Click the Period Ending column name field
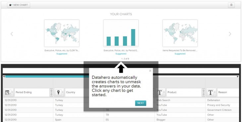Screen dimensions: 242x122 tap(32, 92)
